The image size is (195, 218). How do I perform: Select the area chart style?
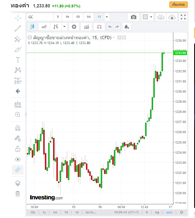tap(44, 27)
